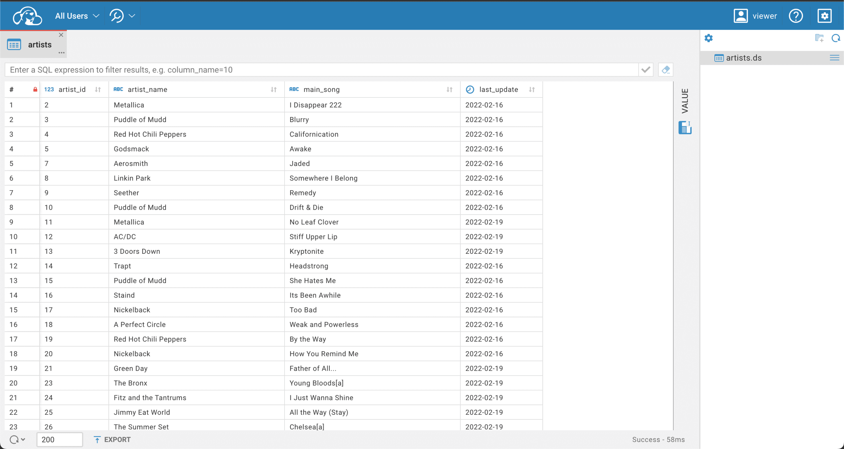The height and width of the screenshot is (449, 844).
Task: Select the Godsmack artist cell
Action: (x=196, y=149)
